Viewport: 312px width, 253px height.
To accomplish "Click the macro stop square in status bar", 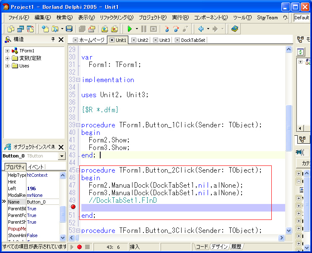I will [87, 247].
